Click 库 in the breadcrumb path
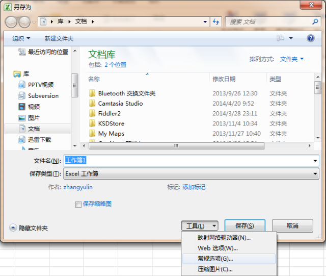This screenshot has height=276, width=326. click(60, 21)
